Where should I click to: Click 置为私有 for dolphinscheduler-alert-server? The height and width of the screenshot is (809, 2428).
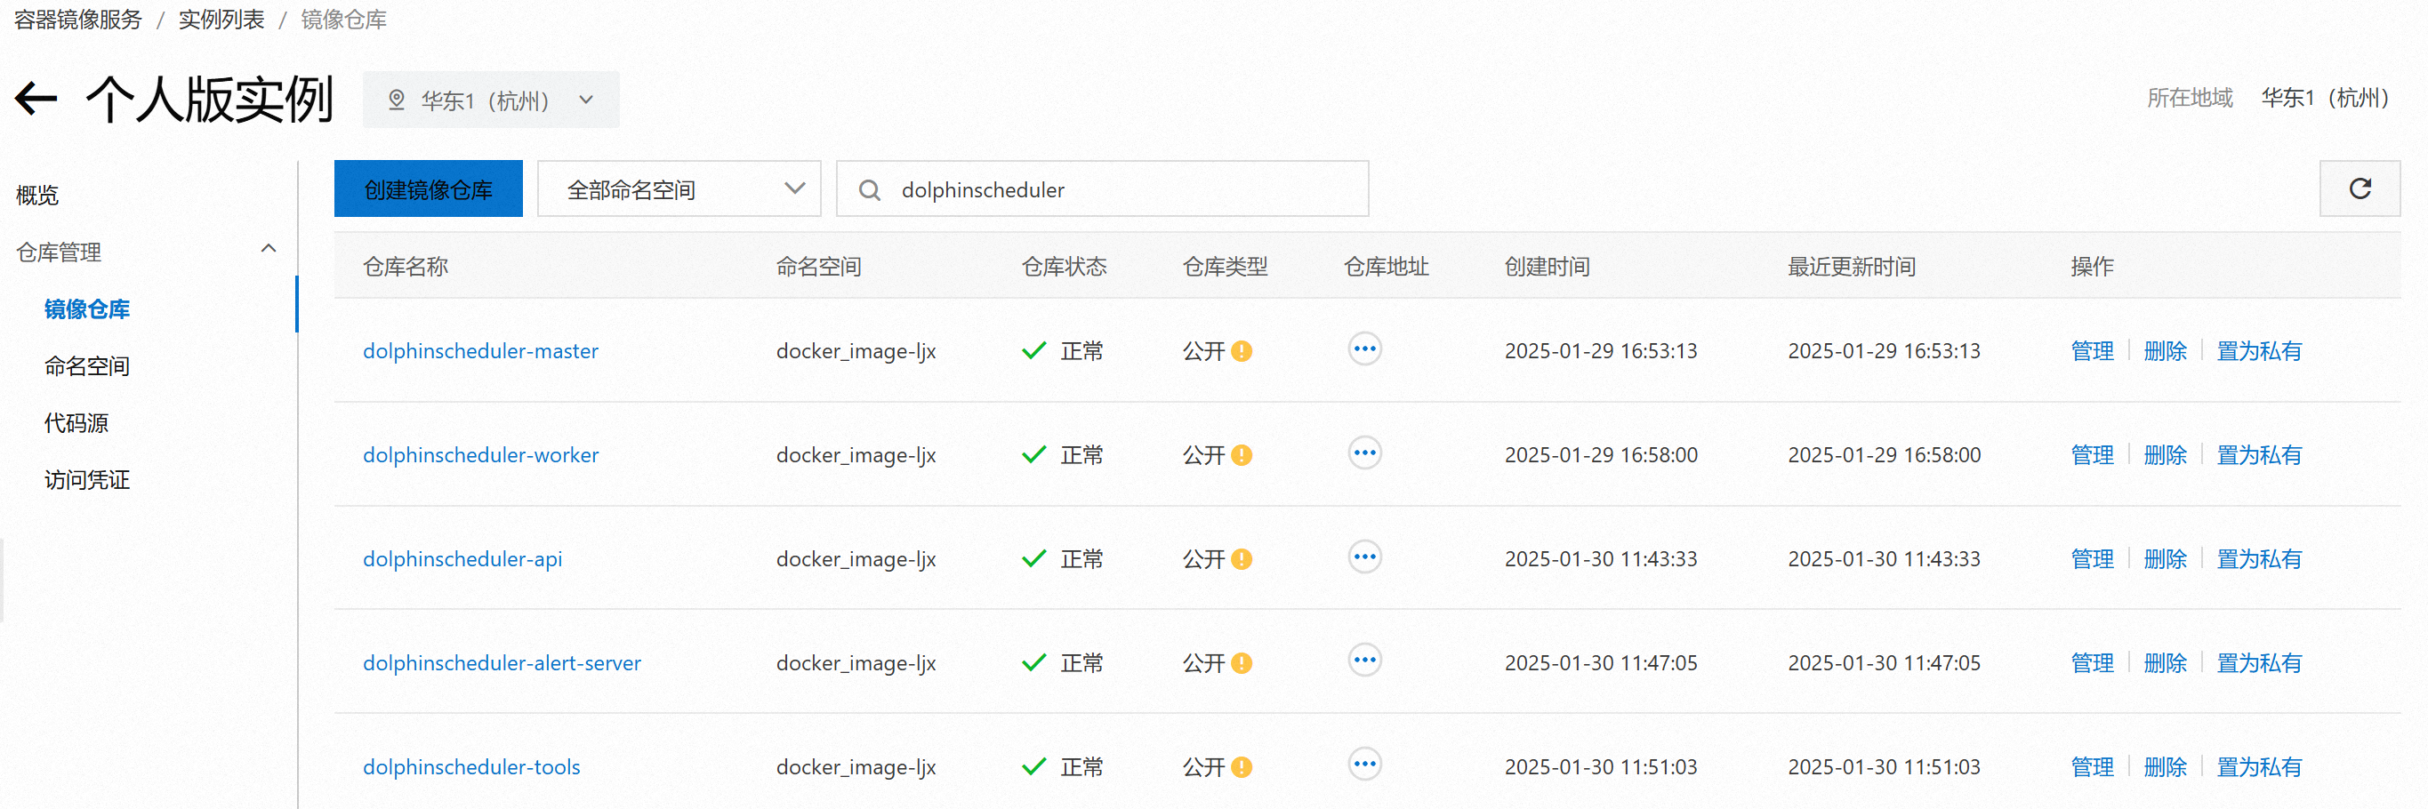click(x=2259, y=663)
